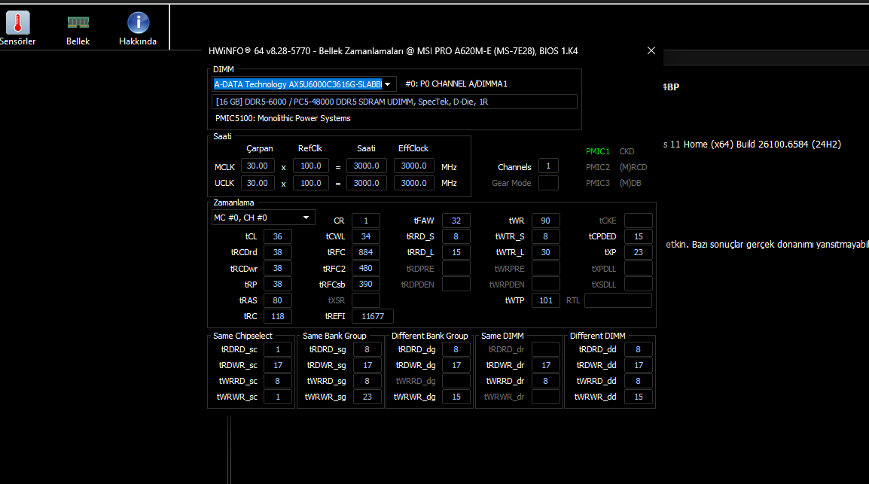Click the tREFI value 11677
This screenshot has height=484, width=869.
pyautogui.click(x=373, y=316)
